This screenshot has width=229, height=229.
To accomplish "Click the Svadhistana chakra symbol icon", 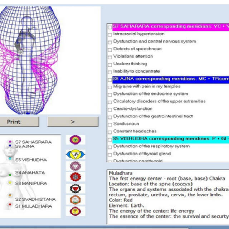I will point(75,200).
